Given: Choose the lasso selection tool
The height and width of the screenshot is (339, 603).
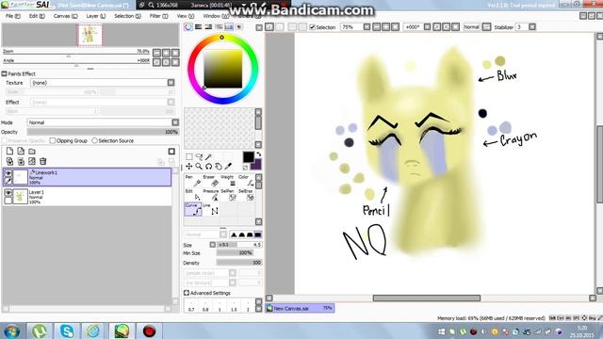Looking at the screenshot, I should pyautogui.click(x=199, y=157).
